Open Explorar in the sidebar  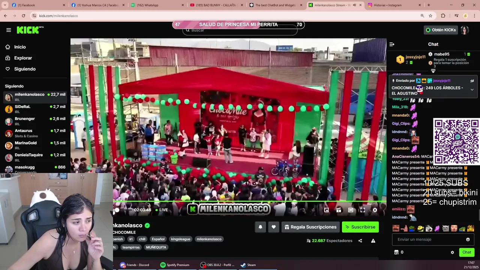[23, 58]
